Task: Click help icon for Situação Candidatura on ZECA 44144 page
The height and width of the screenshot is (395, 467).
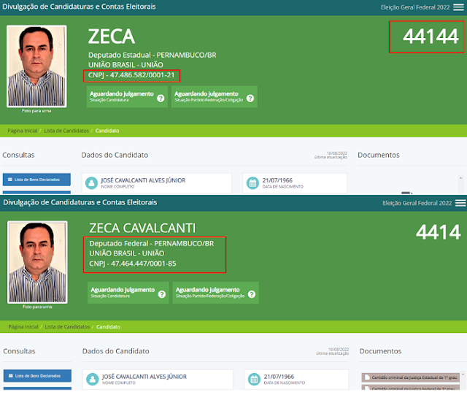Action: (x=161, y=98)
